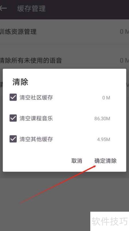The width and height of the screenshot is (129, 231).
Task: Click the 0 M value beside 训练资源管理
Action: point(124,32)
